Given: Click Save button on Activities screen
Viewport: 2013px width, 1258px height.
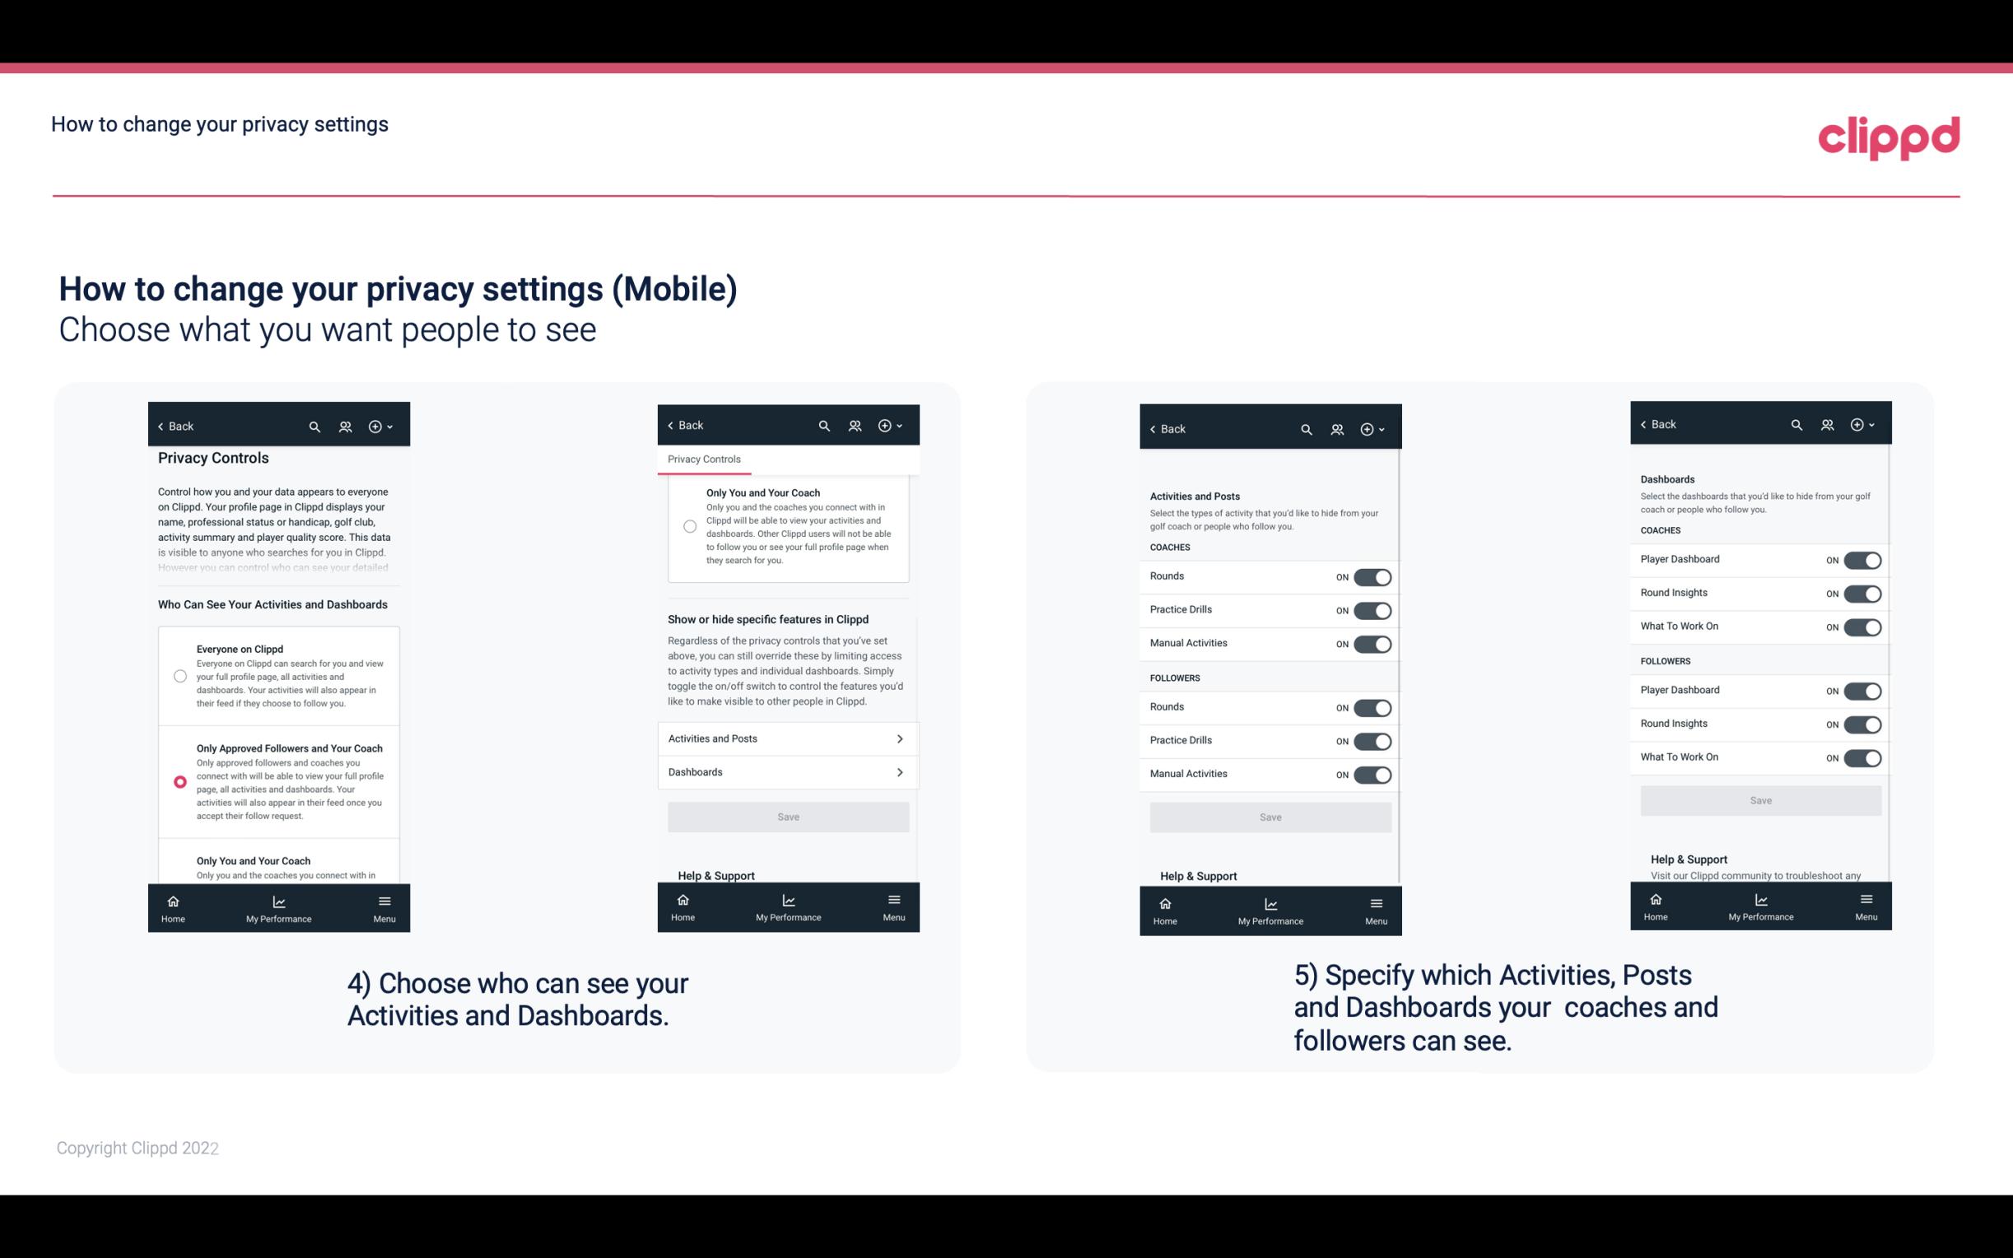Looking at the screenshot, I should tap(1268, 816).
